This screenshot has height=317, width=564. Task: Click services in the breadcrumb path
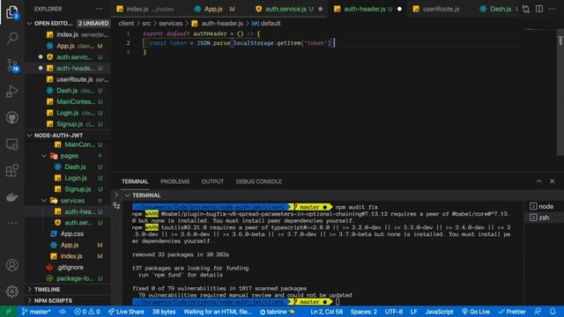point(170,24)
